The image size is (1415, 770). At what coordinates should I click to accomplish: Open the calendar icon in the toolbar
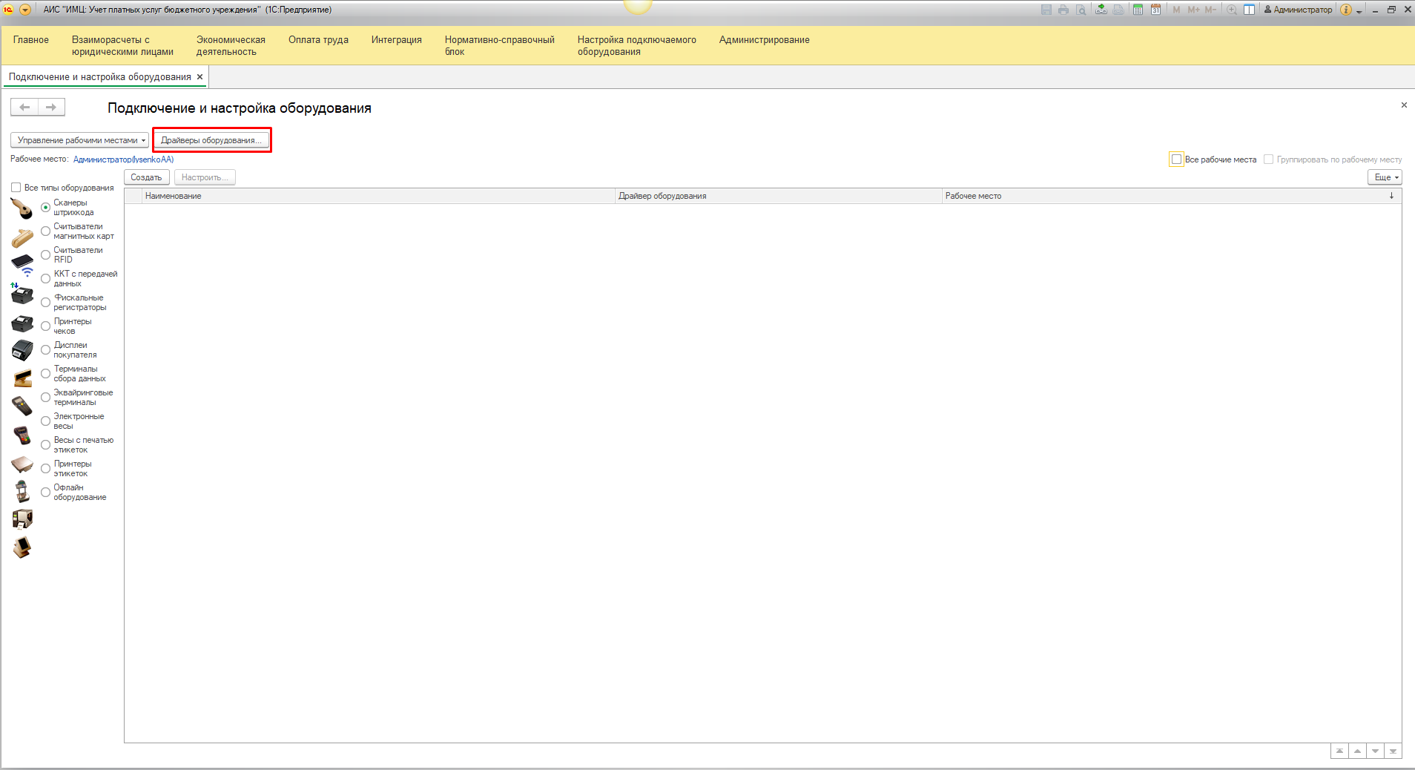pyautogui.click(x=1155, y=10)
